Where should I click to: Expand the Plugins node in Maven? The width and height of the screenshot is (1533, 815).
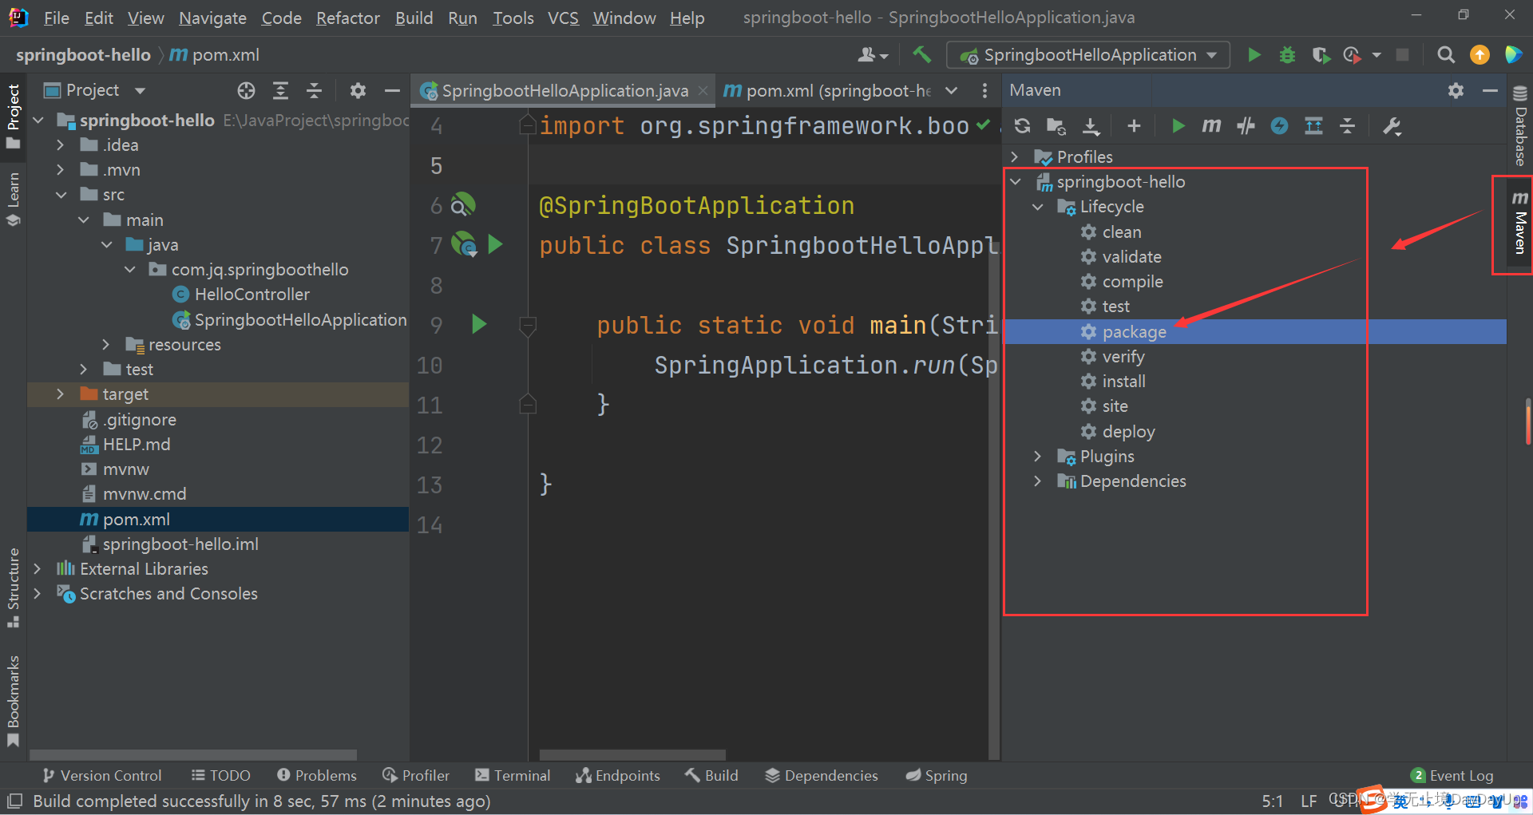tap(1038, 456)
